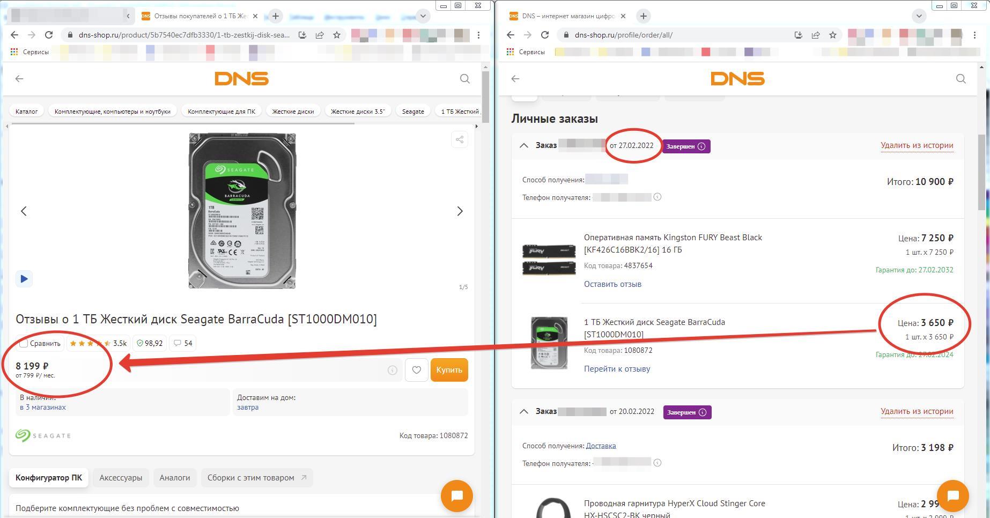Show the next product photo
This screenshot has height=518, width=990.
pos(460,211)
